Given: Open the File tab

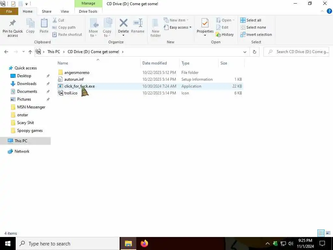Looking at the screenshot, I should click(x=9, y=11).
